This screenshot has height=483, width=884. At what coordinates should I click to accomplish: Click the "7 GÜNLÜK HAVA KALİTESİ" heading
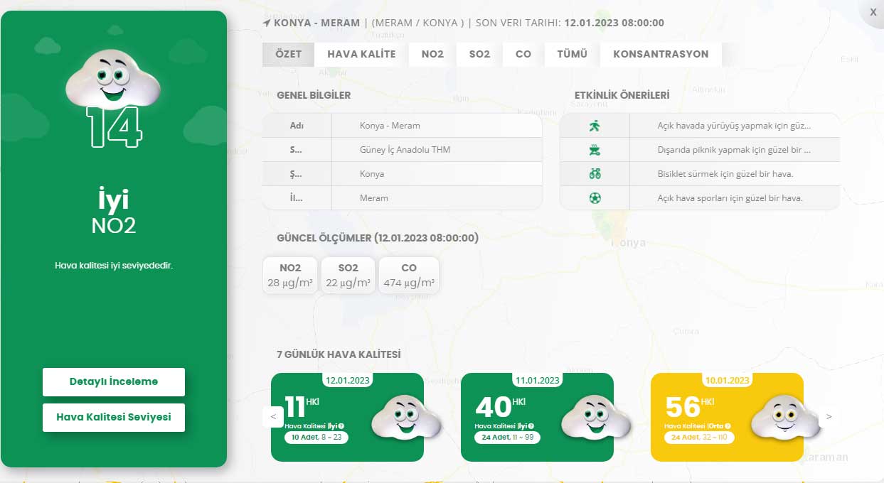339,354
